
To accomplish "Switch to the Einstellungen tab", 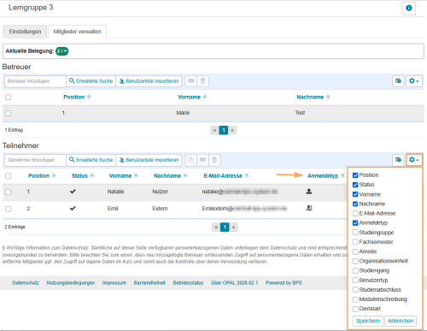I will [25, 32].
